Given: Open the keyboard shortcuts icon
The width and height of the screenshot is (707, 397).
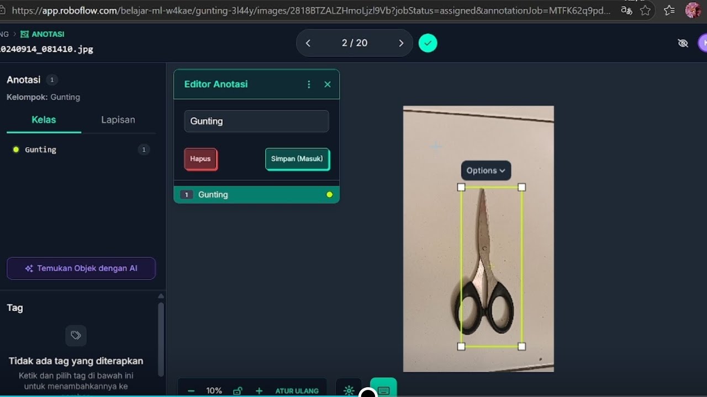Looking at the screenshot, I should click(x=383, y=389).
